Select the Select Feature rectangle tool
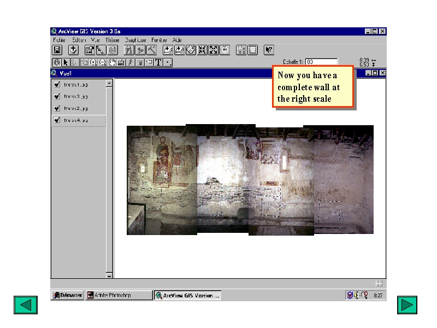 click(x=85, y=62)
